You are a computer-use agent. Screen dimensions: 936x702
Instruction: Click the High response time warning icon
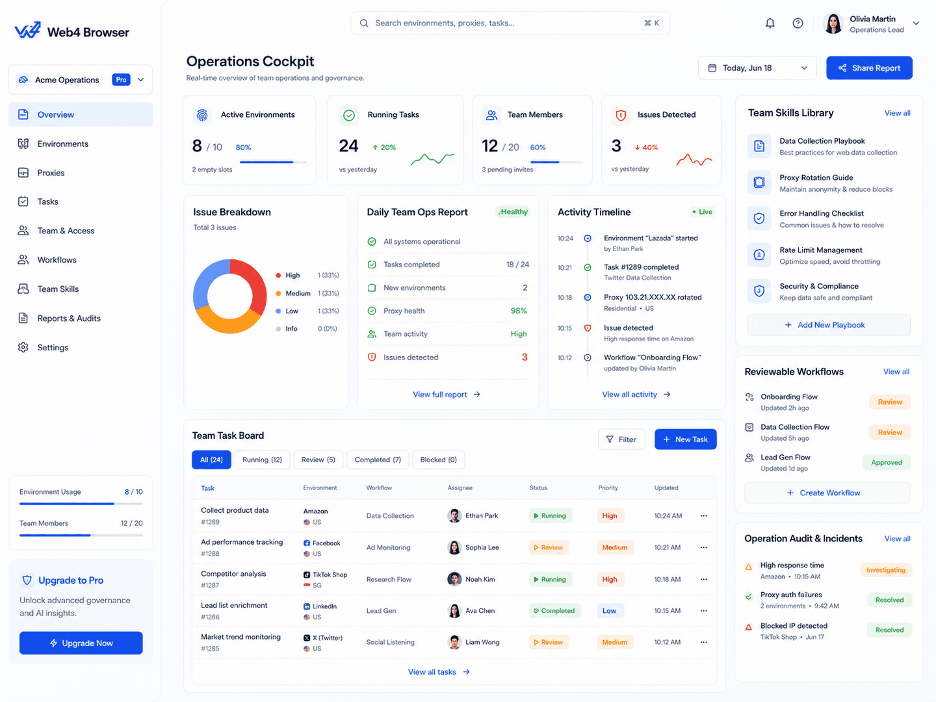(749, 566)
